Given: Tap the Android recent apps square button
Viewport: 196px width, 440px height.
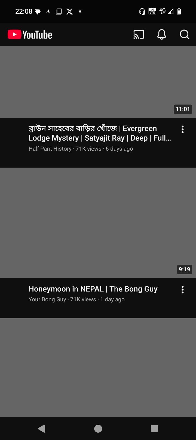Looking at the screenshot, I should click(x=154, y=429).
